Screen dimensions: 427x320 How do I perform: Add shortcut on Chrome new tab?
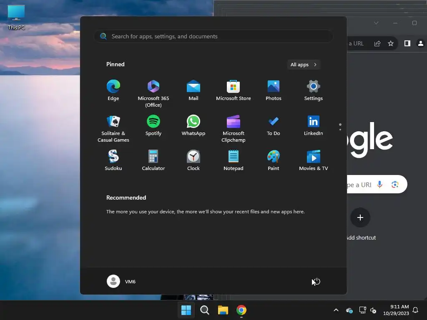(360, 224)
